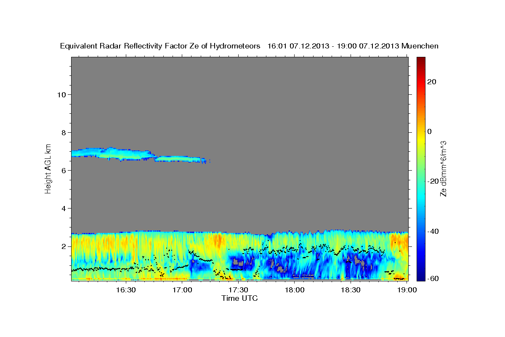Click the height tick label 2
Image resolution: width=505 pixels, height=337 pixels.
pos(63,246)
